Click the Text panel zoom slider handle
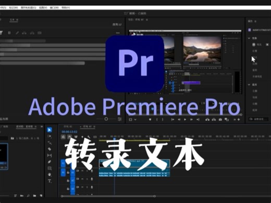This screenshot has height=203, width=271. (106, 119)
